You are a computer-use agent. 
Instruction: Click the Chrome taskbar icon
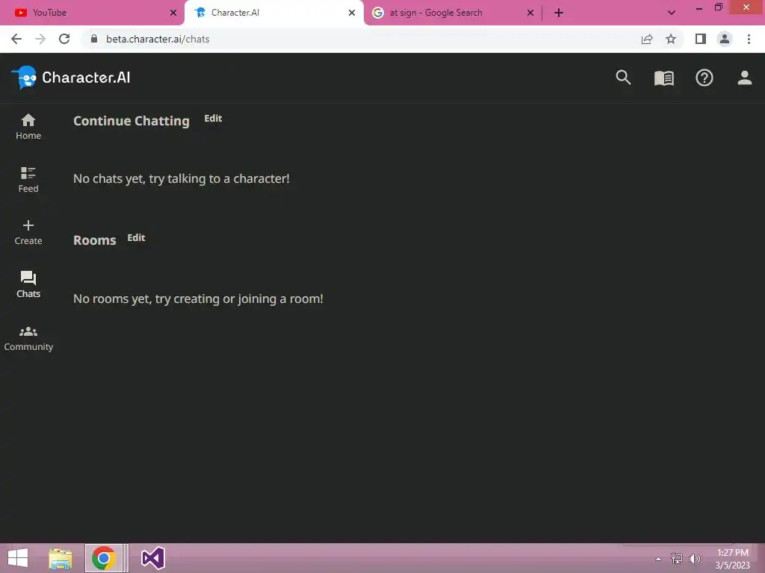coord(103,558)
